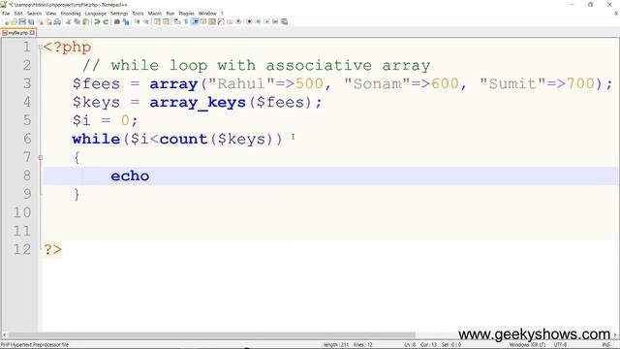The height and width of the screenshot is (349, 620).
Task: Click line number 10 in the margin
Action: 21,212
